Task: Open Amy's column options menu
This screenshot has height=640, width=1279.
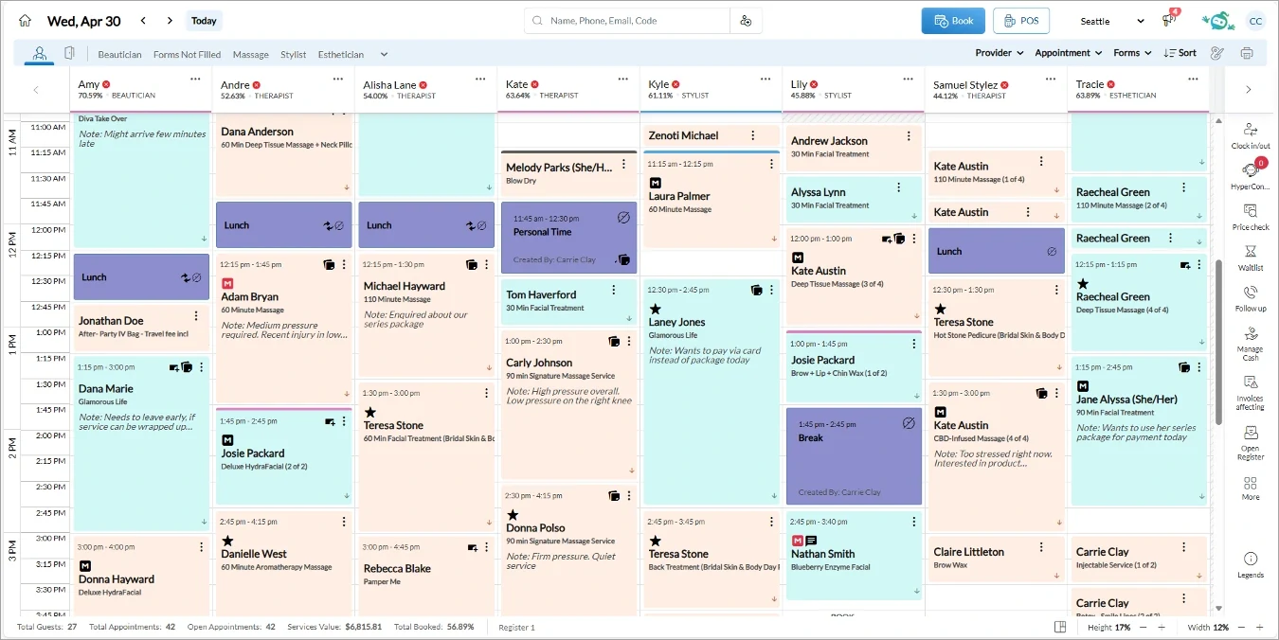Action: tap(196, 80)
